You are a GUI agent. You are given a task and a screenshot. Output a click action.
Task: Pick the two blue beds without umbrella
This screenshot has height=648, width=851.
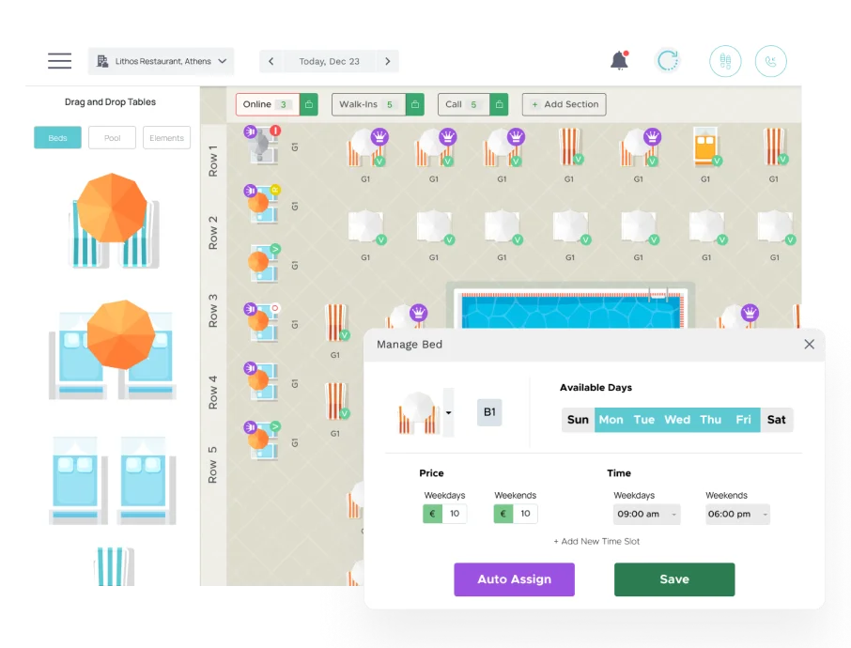click(113, 480)
